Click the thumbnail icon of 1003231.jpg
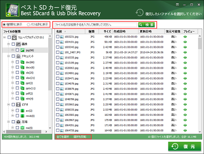Image resolution: width=204 pixels, height=154 pixels. pyautogui.click(x=62, y=37)
